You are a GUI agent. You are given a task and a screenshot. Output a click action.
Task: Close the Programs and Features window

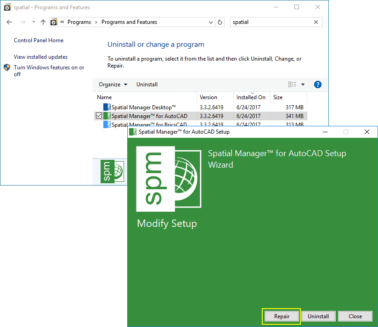coord(318,7)
